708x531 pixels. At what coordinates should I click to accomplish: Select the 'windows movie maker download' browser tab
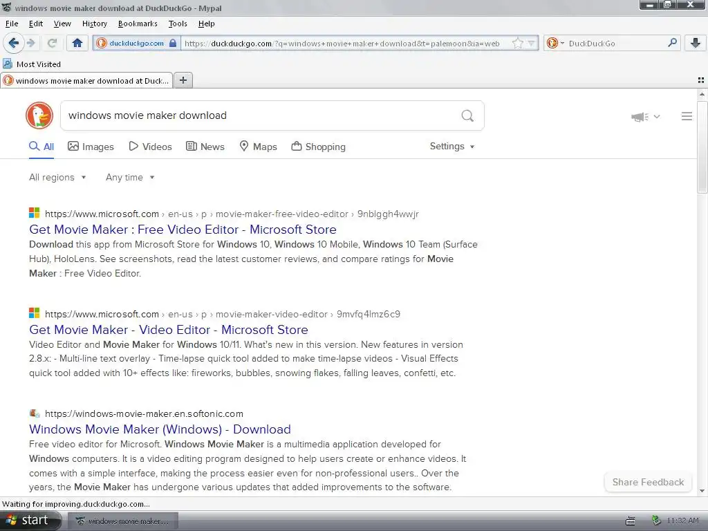pos(86,80)
